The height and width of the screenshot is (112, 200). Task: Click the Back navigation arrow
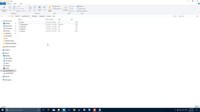point(2,16)
